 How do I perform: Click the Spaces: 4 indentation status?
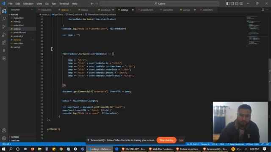[205, 144]
